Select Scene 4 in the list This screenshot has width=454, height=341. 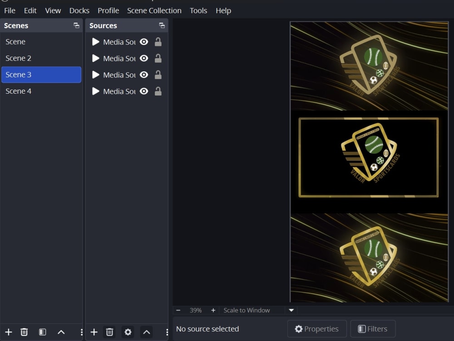[41, 91]
